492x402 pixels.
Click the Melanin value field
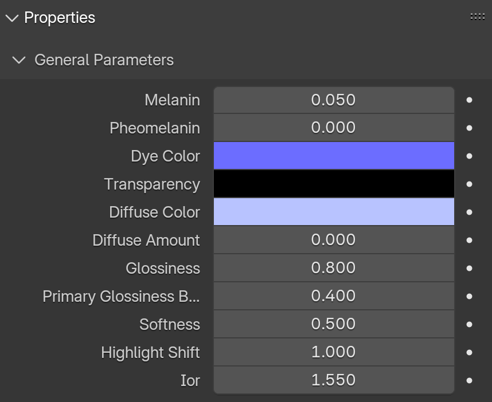point(334,100)
